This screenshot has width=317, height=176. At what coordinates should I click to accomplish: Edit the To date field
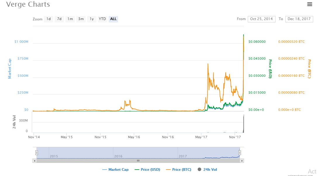click(x=299, y=19)
